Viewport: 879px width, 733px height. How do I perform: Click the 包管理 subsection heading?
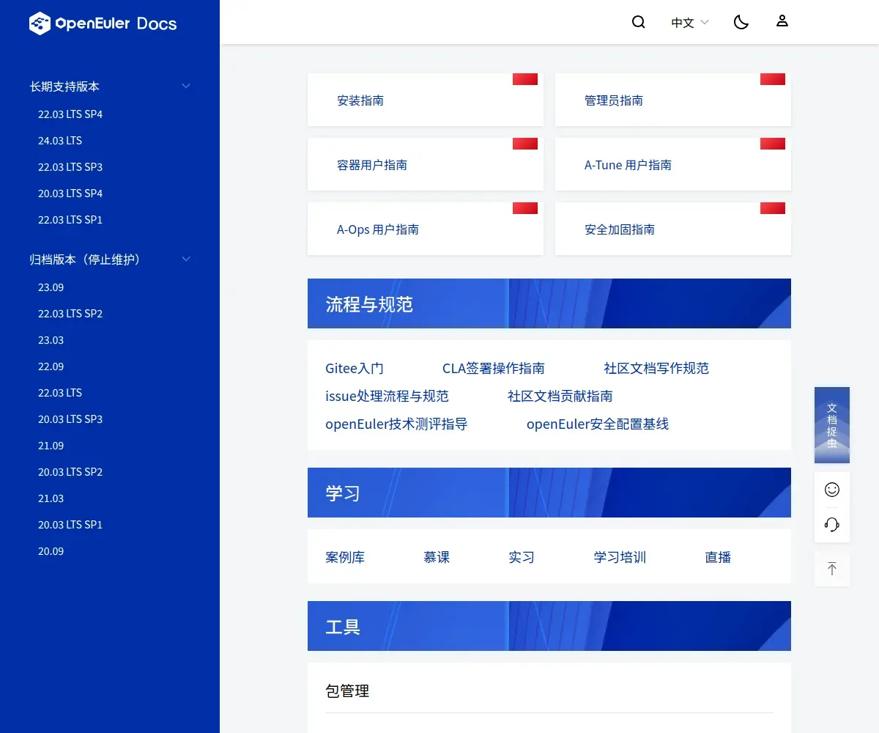pos(347,690)
